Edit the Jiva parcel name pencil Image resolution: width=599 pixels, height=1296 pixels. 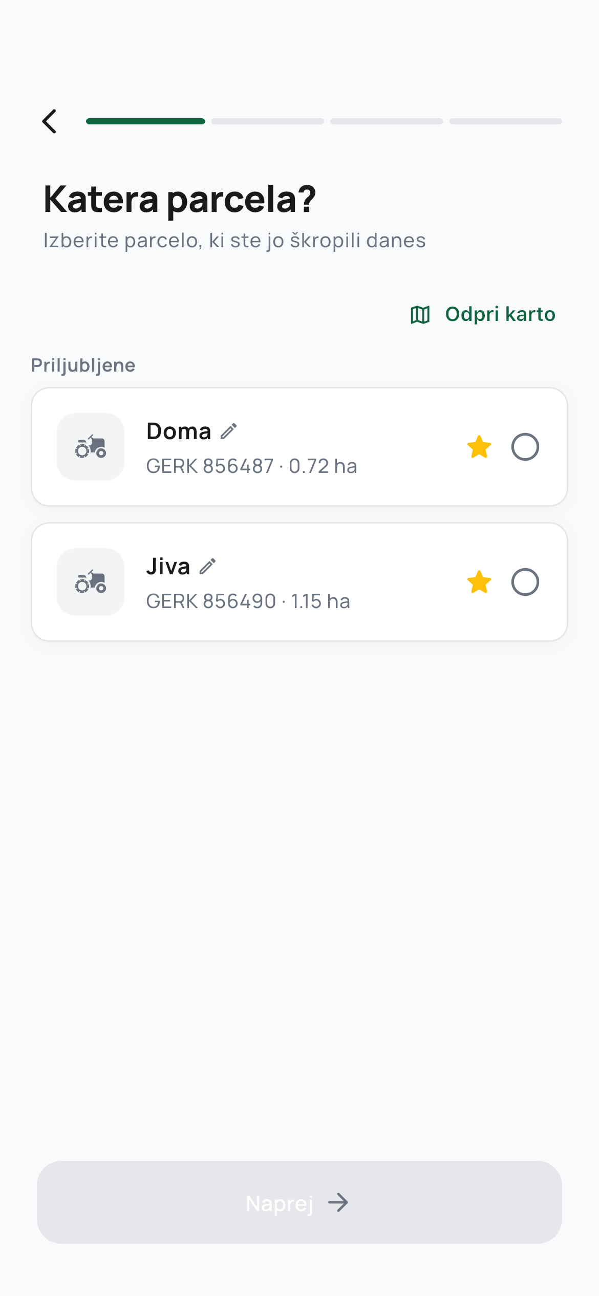pyautogui.click(x=208, y=566)
